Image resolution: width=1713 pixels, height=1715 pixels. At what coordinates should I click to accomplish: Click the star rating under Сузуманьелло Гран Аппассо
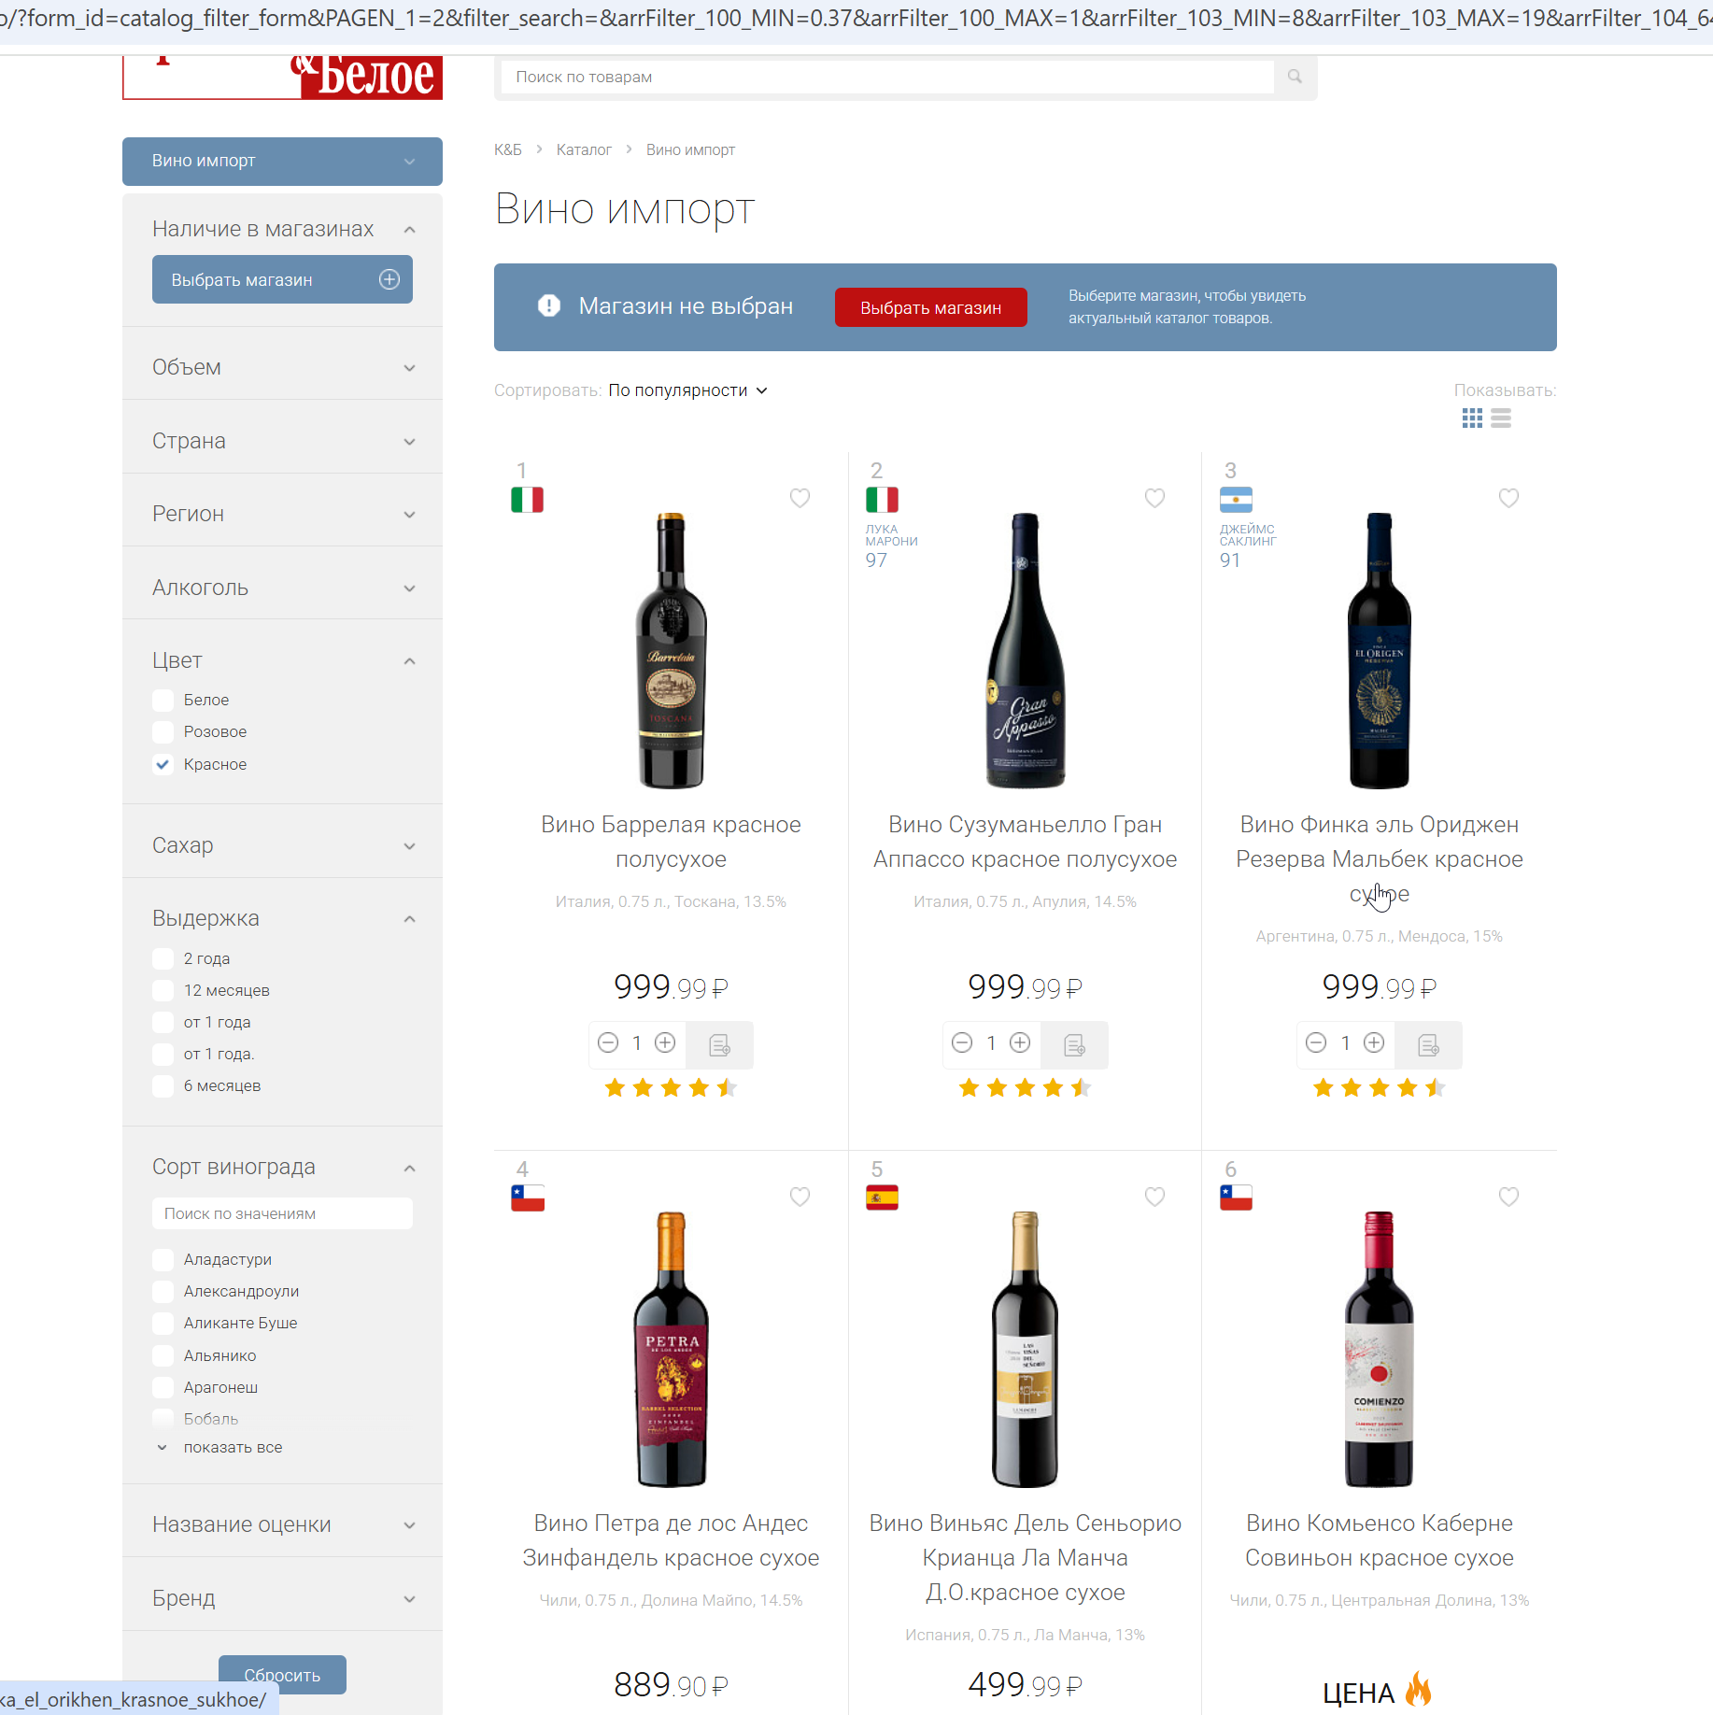[x=1025, y=1087]
